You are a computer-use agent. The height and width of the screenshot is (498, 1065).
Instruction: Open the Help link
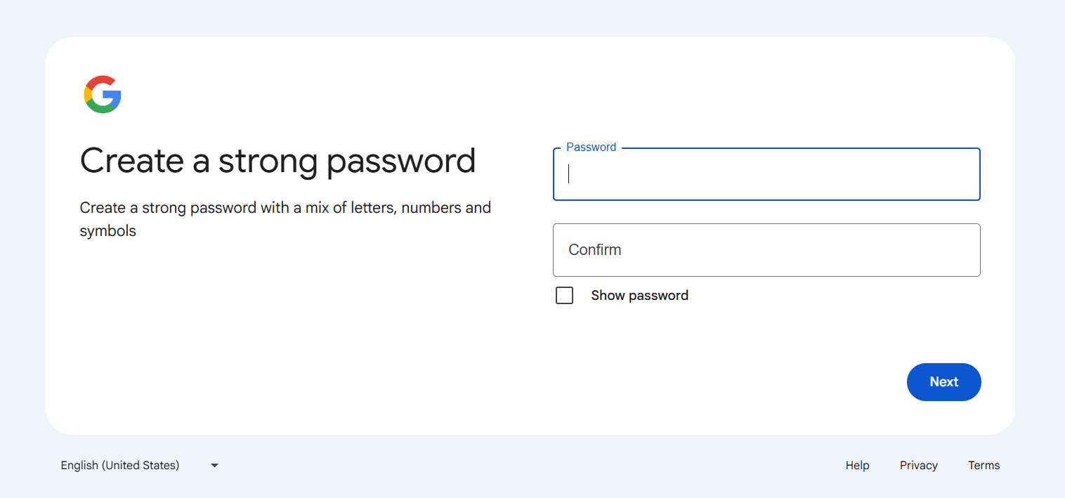[857, 465]
